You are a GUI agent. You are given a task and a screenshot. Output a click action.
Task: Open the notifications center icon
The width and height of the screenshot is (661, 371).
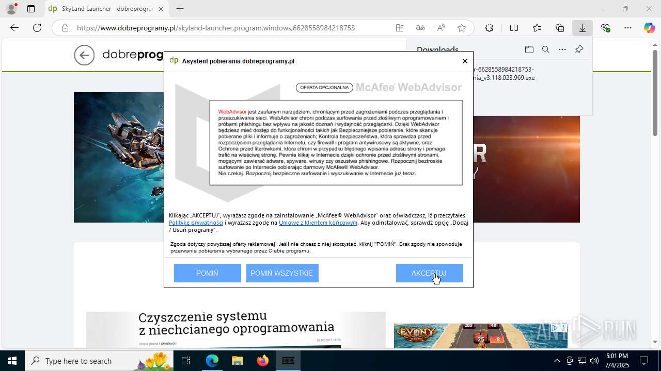coord(644,361)
